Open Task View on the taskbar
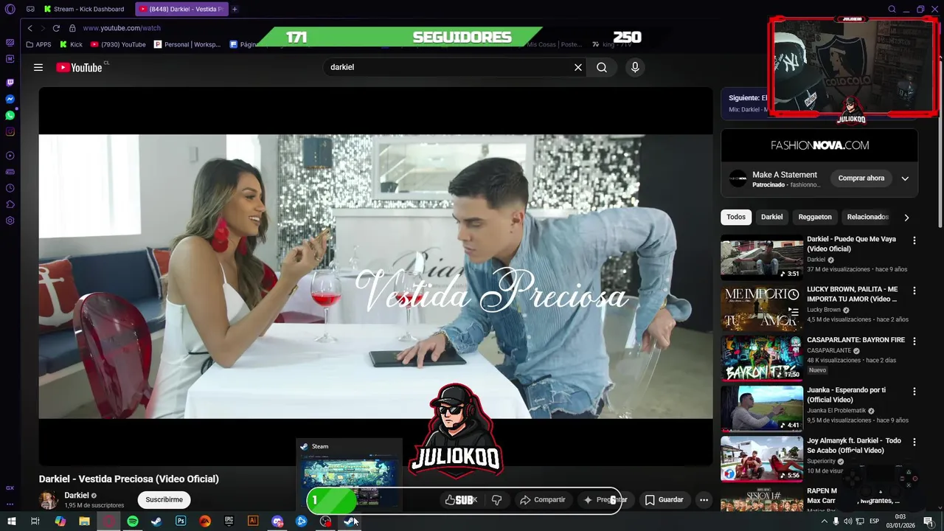Image resolution: width=944 pixels, height=531 pixels. [35, 521]
